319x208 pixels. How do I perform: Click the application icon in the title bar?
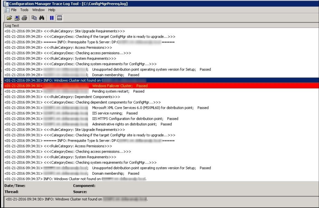click(x=6, y=4)
